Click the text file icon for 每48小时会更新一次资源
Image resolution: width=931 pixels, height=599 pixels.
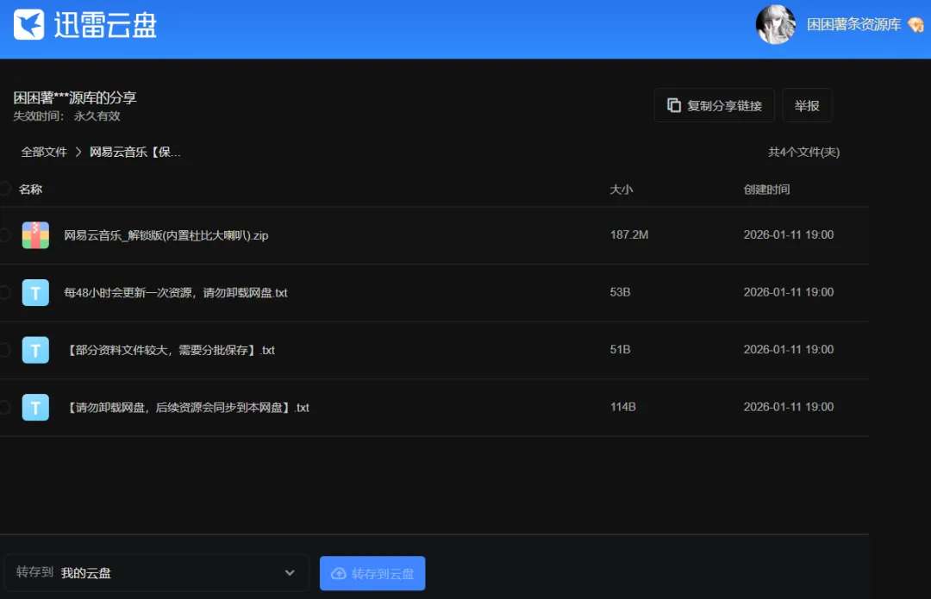coord(35,293)
